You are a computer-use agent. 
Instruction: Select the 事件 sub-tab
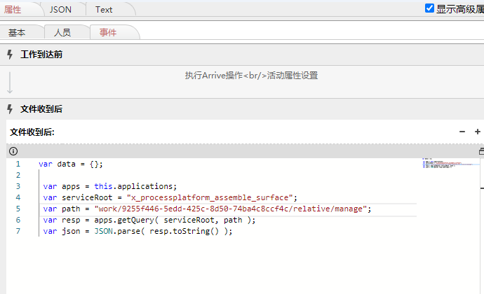pyautogui.click(x=108, y=33)
